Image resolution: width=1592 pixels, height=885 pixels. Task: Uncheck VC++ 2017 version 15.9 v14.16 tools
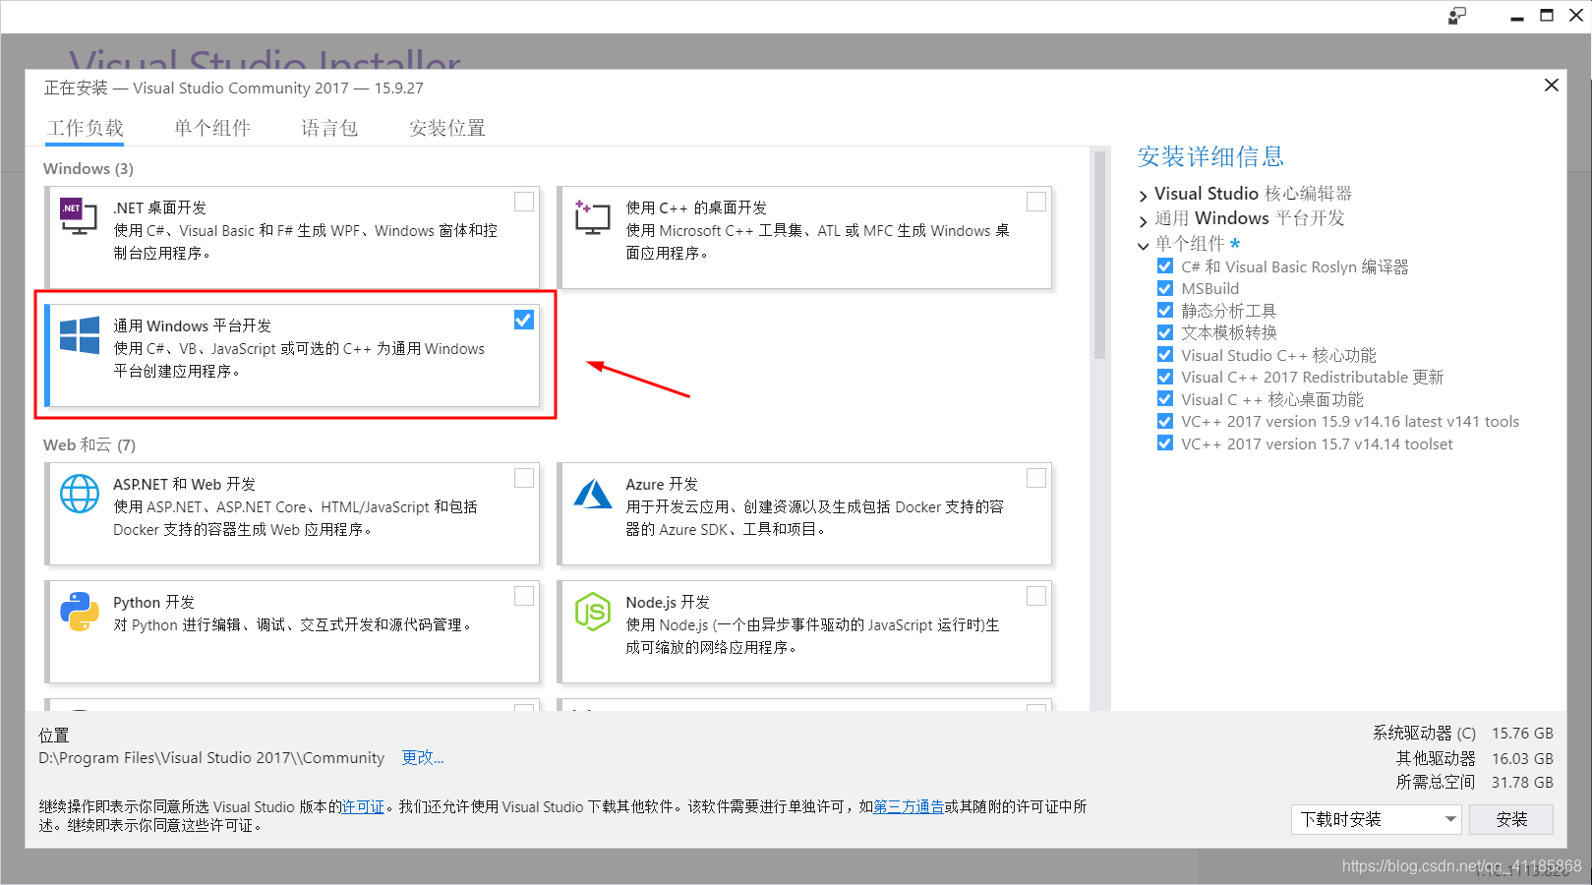pos(1165,421)
